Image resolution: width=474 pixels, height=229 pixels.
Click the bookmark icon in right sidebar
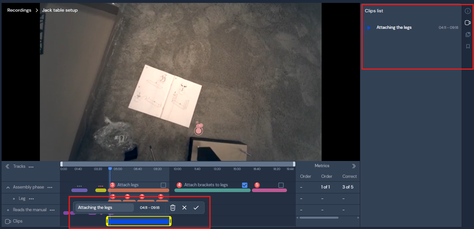[x=468, y=46]
